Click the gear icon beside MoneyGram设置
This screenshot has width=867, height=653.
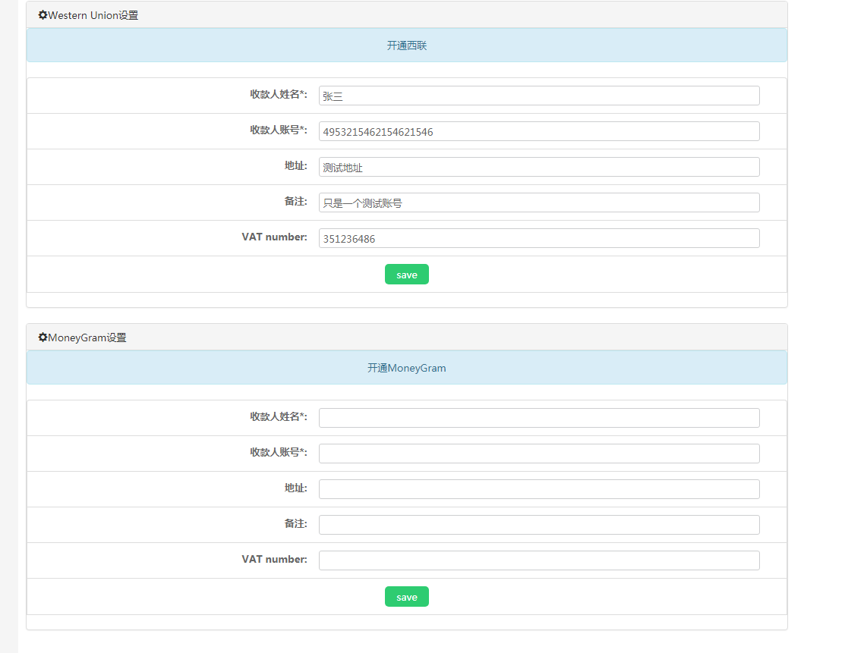pyautogui.click(x=43, y=337)
